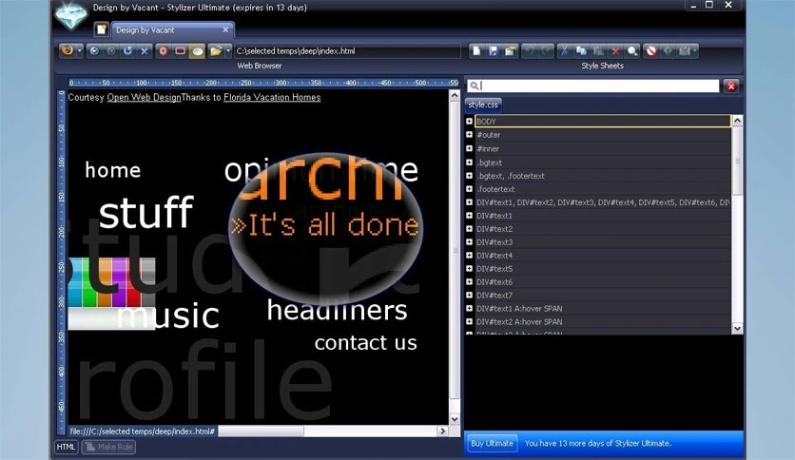The width and height of the screenshot is (795, 460).
Task: Toggle the highlighted ellipse spotlight tool
Action: click(x=197, y=50)
